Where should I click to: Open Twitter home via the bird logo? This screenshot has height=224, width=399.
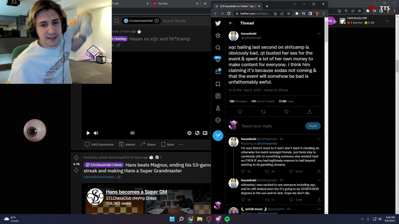point(218,23)
